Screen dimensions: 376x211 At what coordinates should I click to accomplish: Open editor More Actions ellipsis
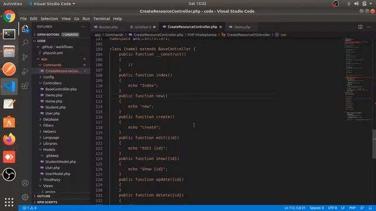369,27
